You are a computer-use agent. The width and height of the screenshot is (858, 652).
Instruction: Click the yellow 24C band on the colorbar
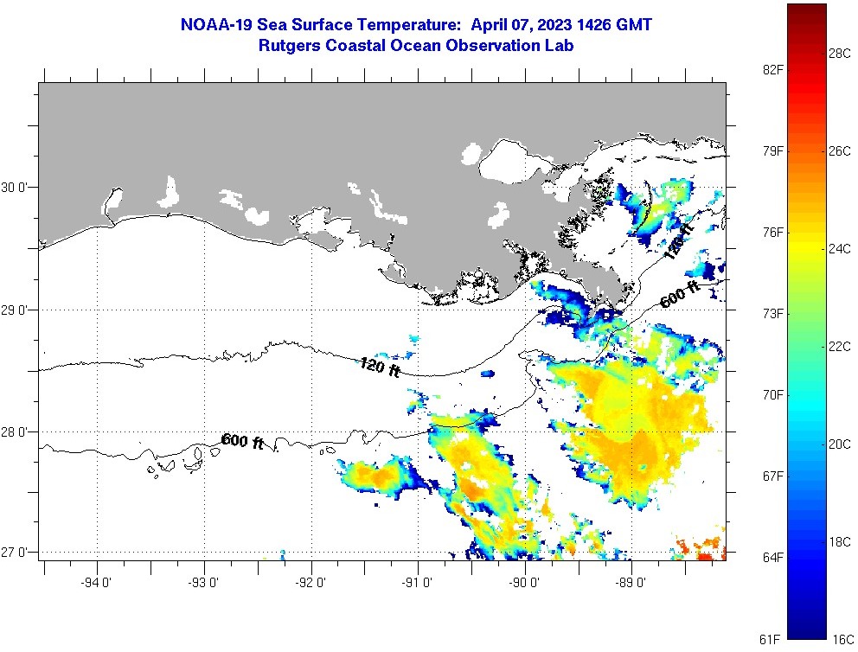tap(807, 249)
